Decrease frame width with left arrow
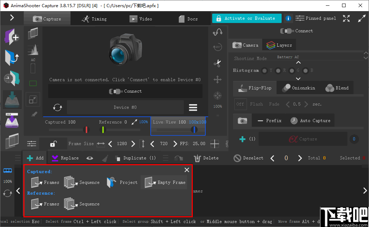The width and height of the screenshot is (369, 227). coord(110,144)
